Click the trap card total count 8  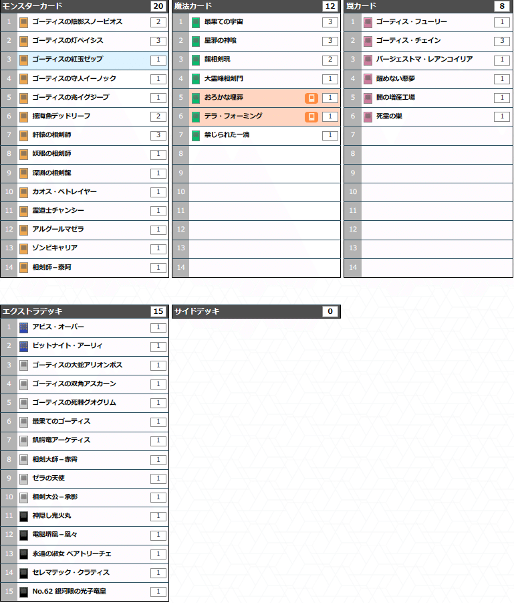pyautogui.click(x=502, y=6)
